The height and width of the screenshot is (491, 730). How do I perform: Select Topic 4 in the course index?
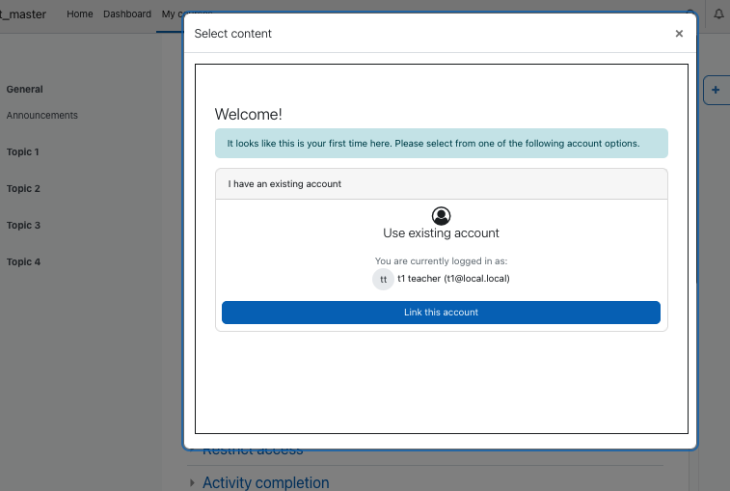click(23, 261)
